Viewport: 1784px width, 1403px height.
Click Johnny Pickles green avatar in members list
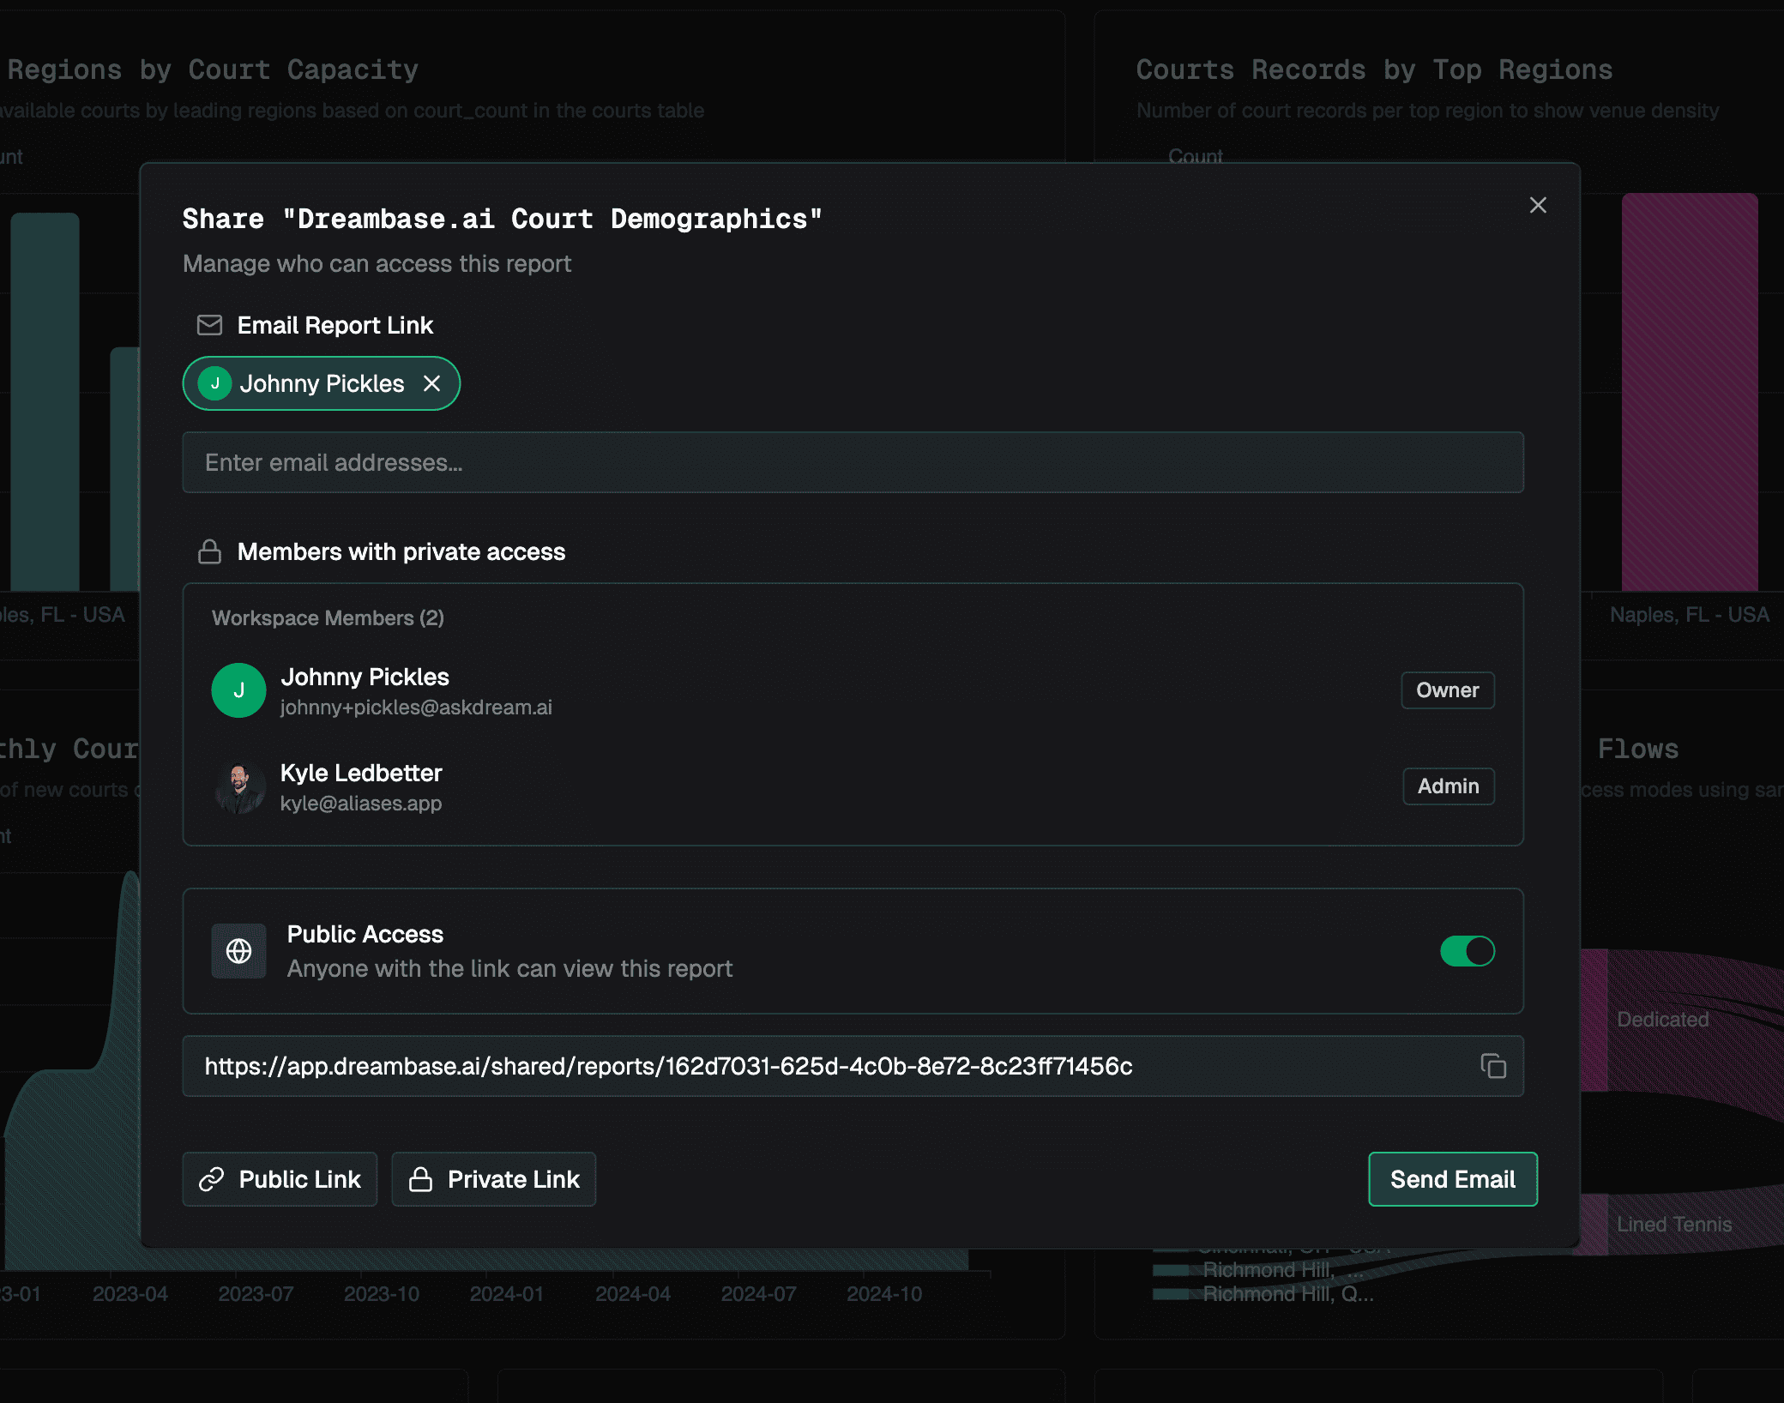pos(238,690)
